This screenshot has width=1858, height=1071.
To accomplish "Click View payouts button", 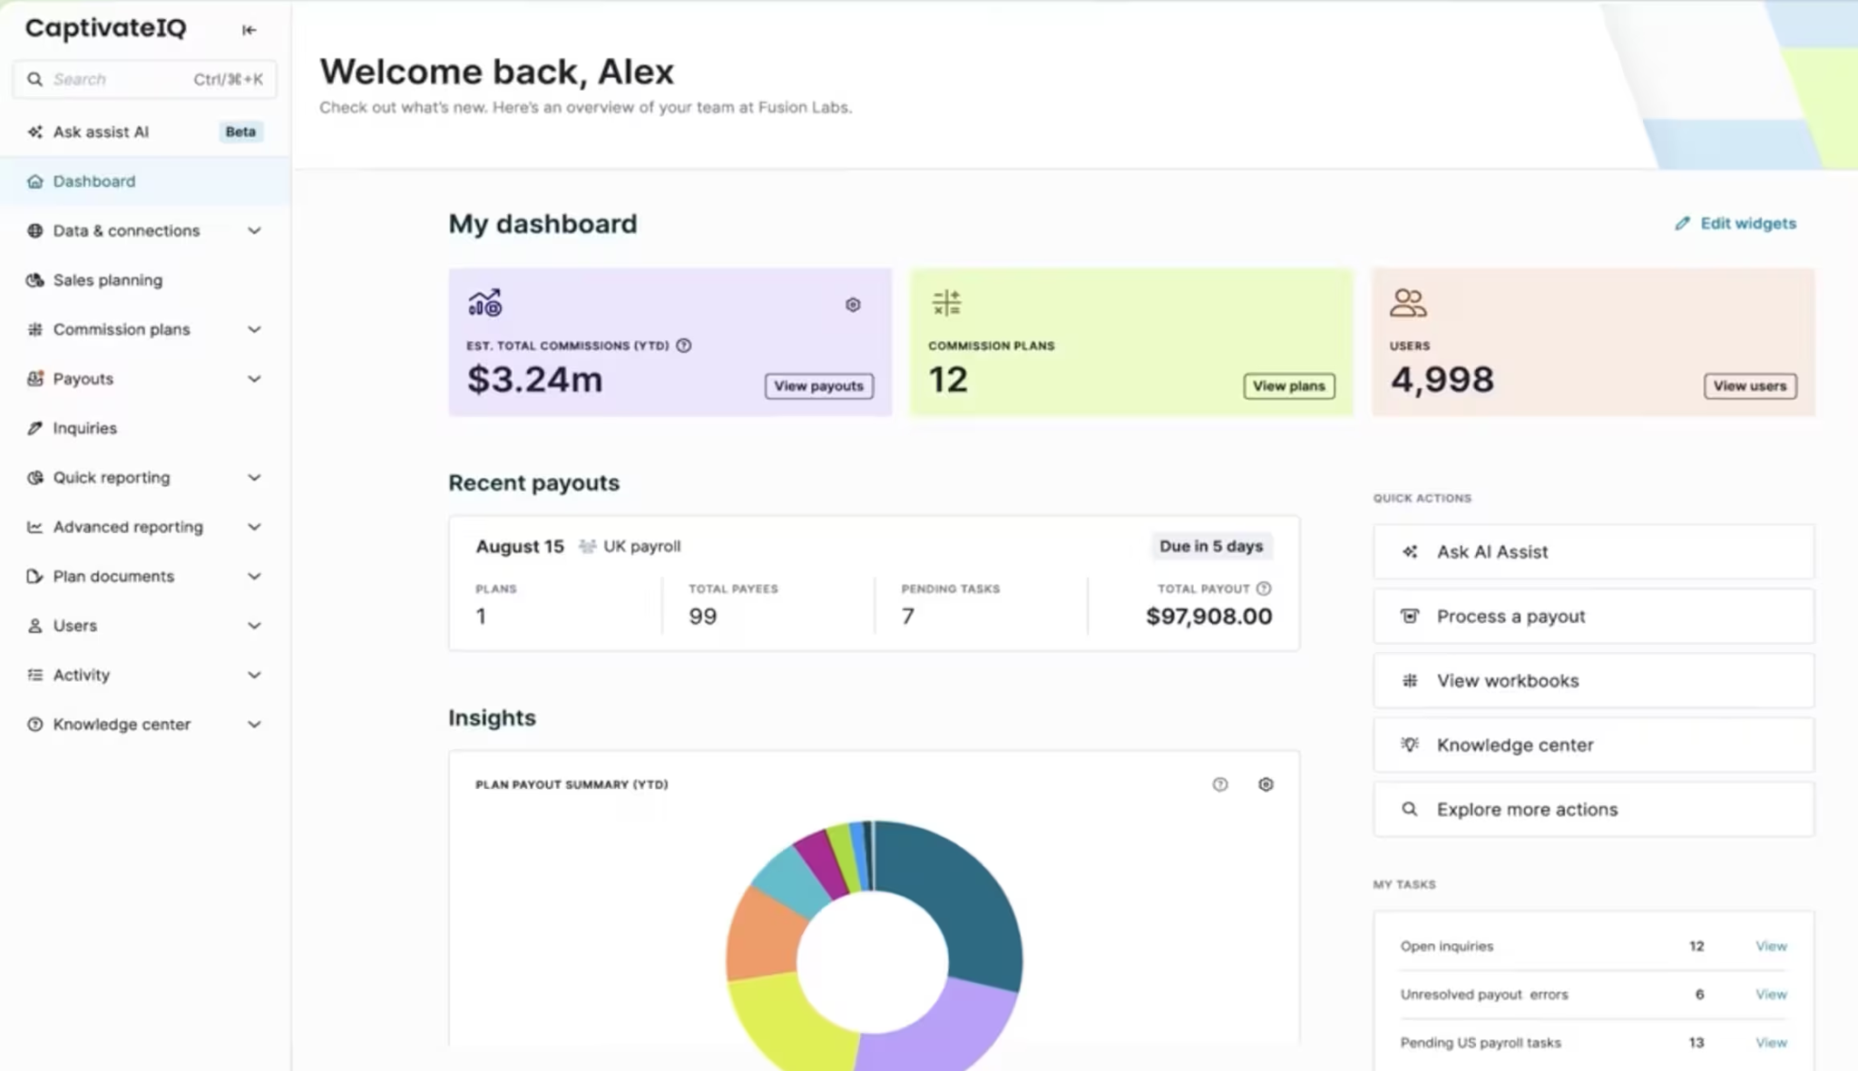I will 819,386.
